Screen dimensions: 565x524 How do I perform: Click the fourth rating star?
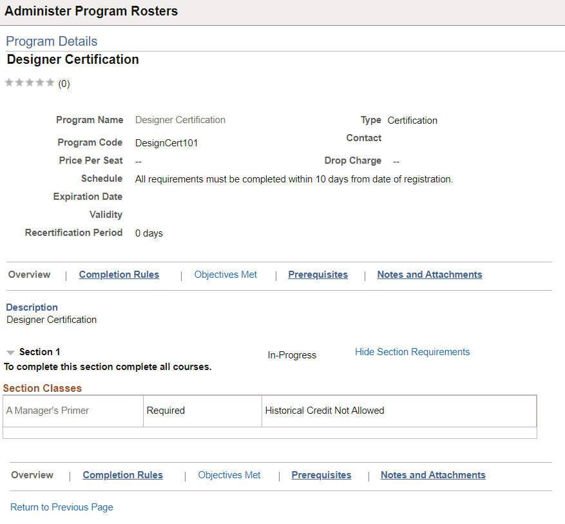[x=39, y=82]
